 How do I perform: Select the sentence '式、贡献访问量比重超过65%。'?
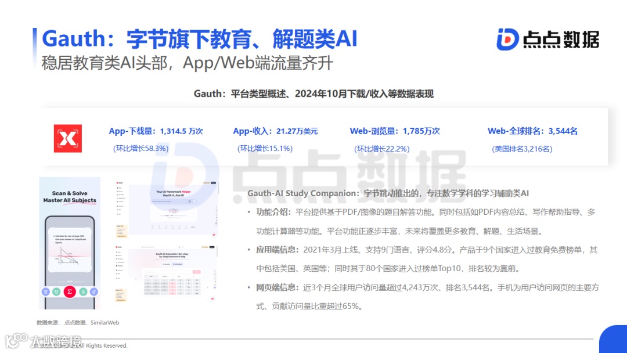309,306
